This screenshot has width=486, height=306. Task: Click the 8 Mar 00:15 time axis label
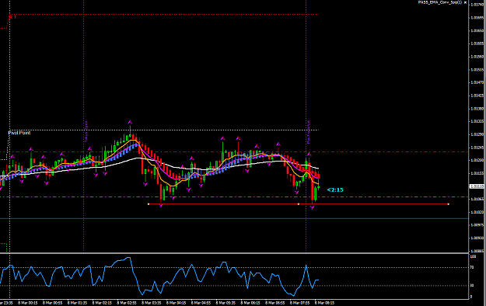[x=27, y=303]
